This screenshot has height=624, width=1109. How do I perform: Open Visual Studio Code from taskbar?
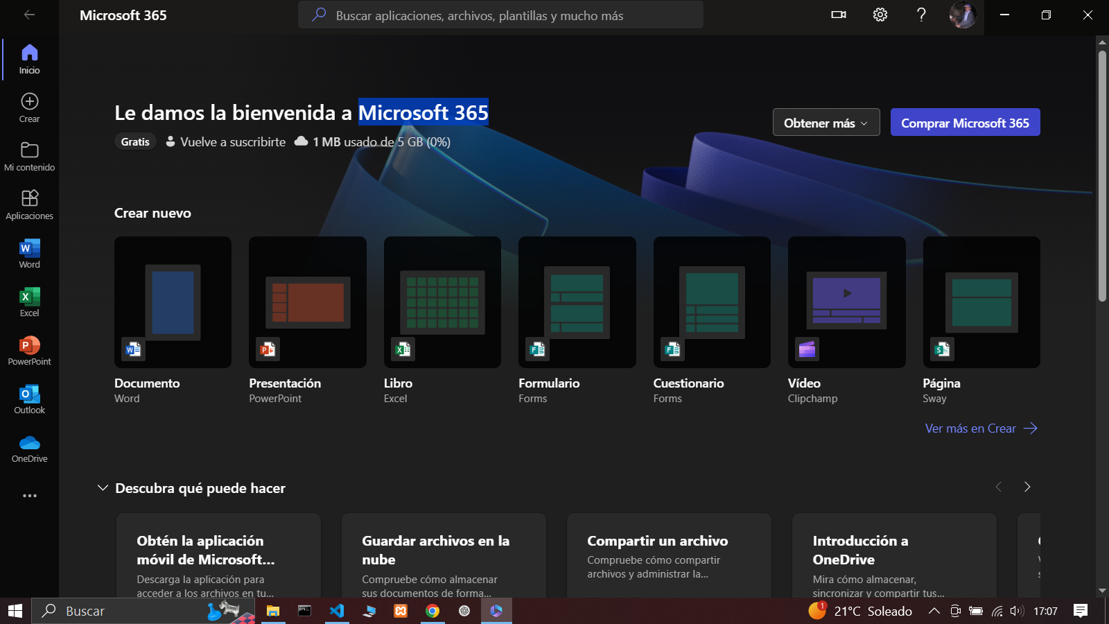(x=337, y=611)
